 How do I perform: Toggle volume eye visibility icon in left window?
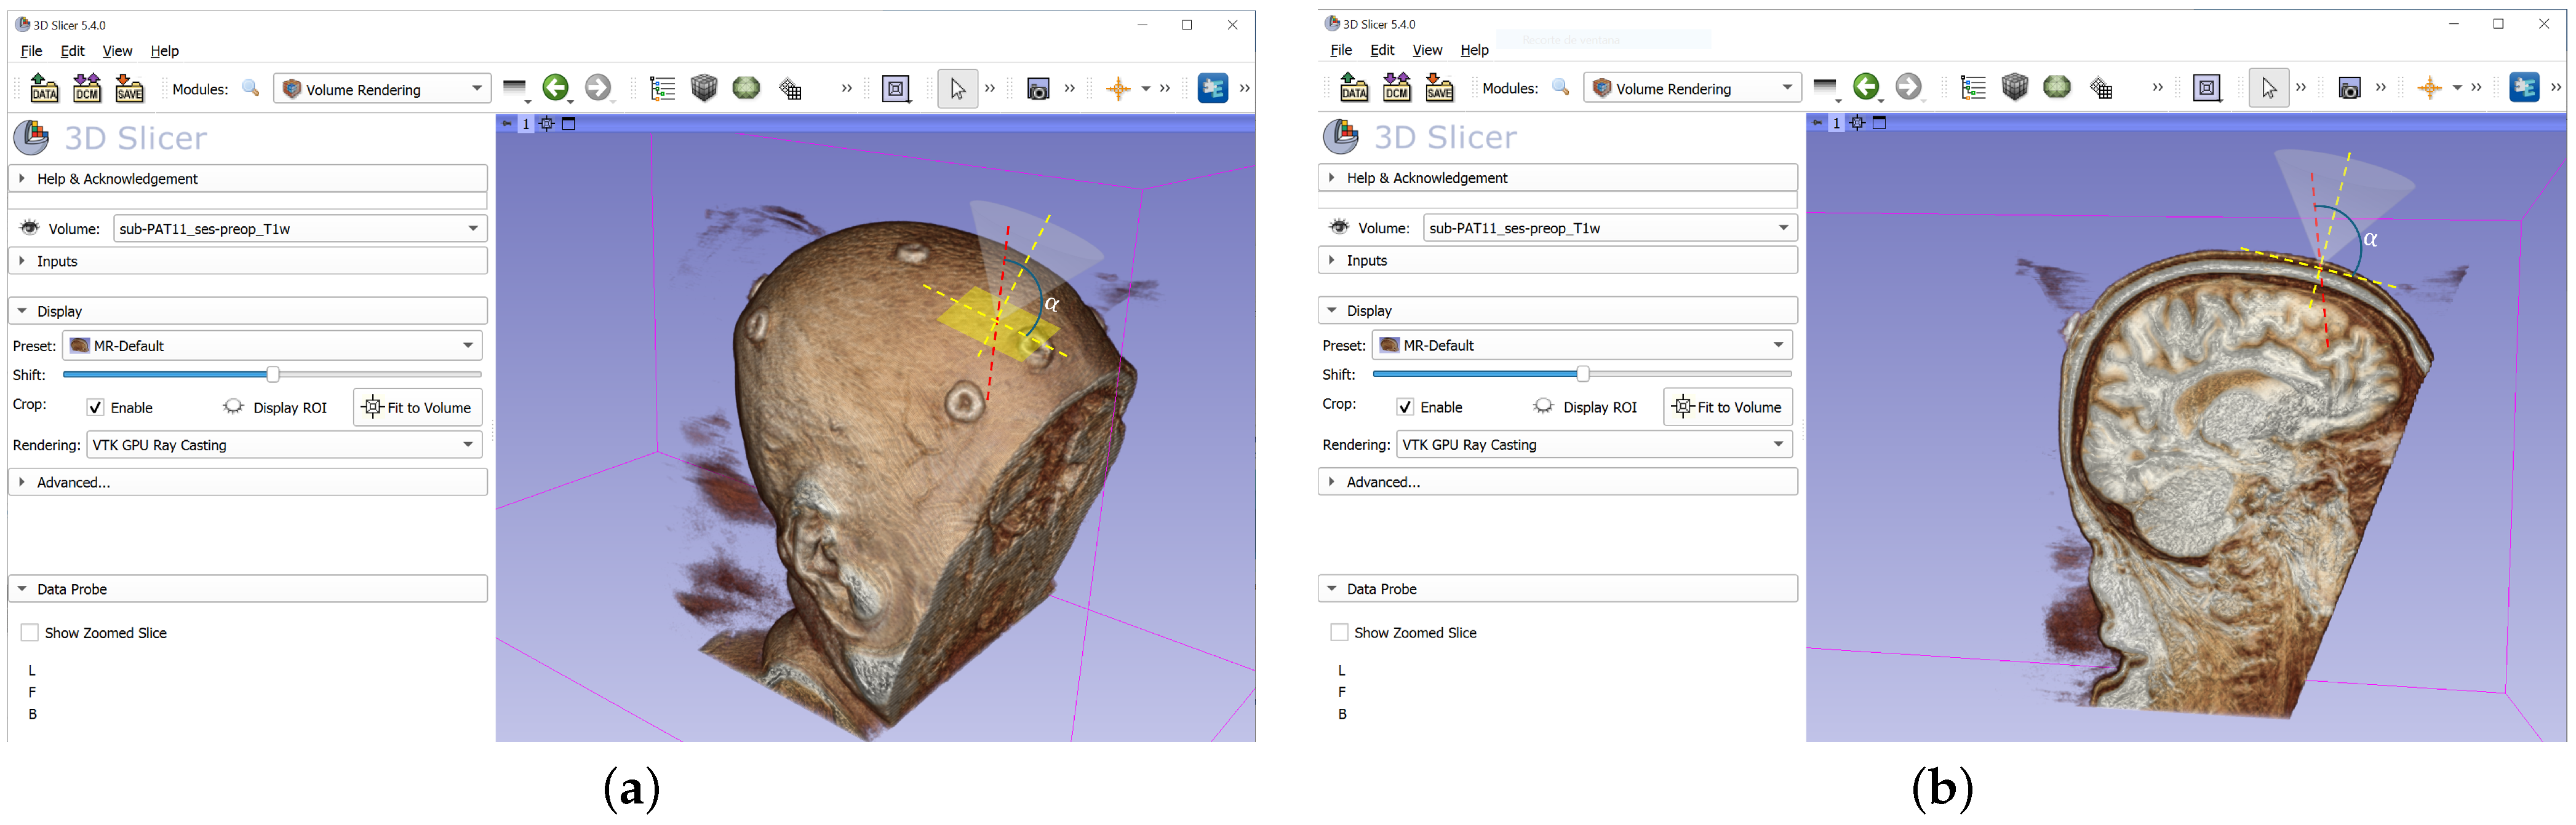[30, 227]
